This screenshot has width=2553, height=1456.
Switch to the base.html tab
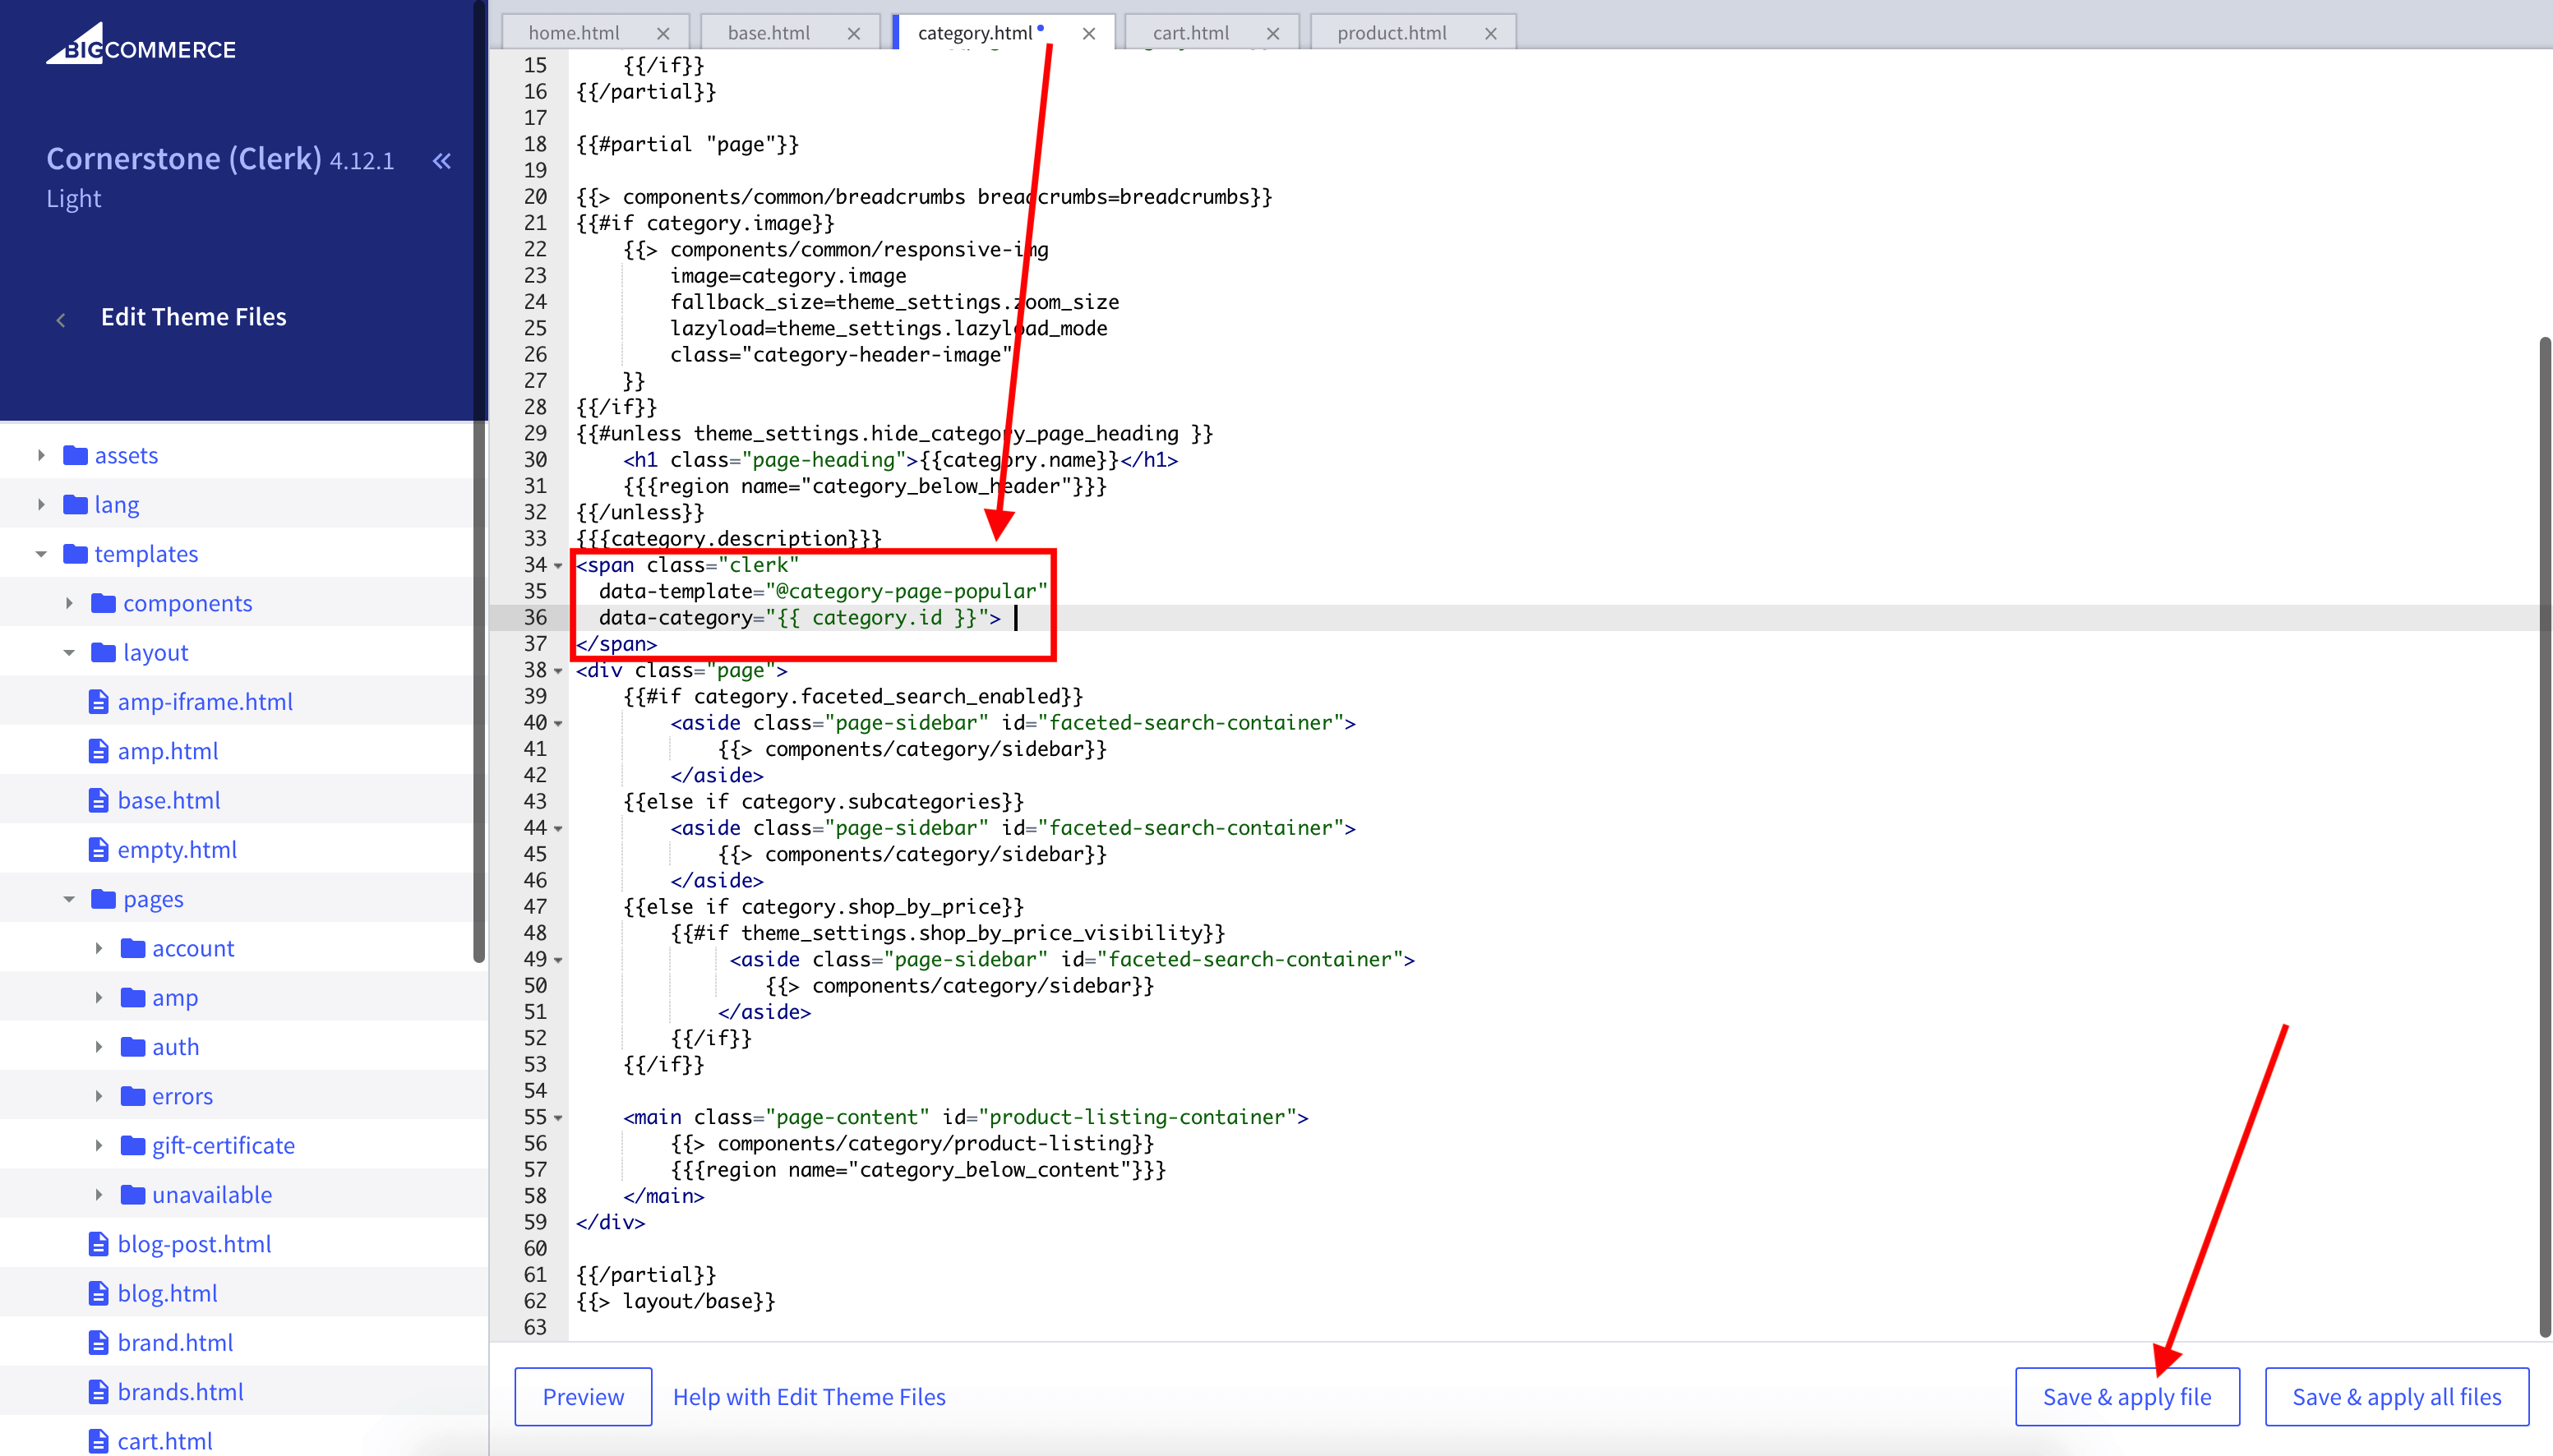(x=769, y=33)
